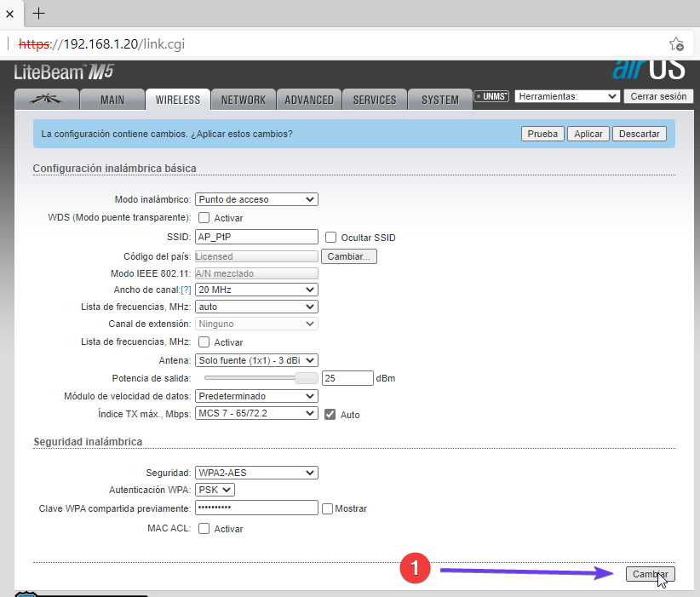
Task: Click the UNMS status icon
Action: click(492, 97)
